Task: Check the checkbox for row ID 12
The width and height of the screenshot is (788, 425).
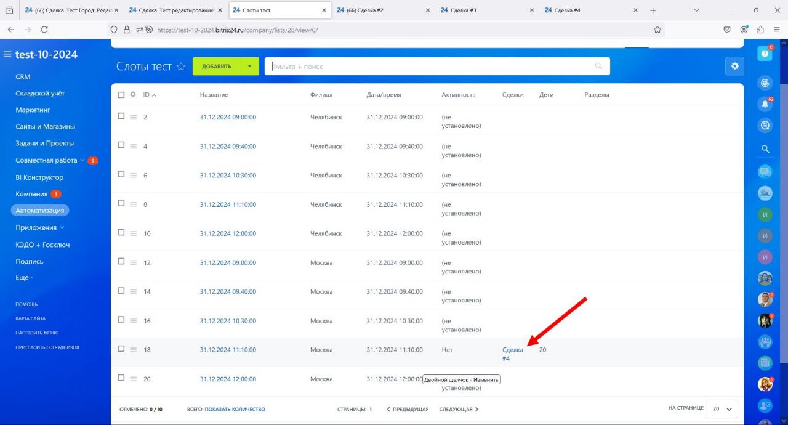Action: [121, 262]
